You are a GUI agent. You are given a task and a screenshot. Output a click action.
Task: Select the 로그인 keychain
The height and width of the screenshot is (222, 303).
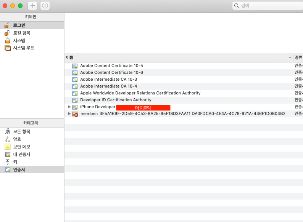click(x=32, y=25)
